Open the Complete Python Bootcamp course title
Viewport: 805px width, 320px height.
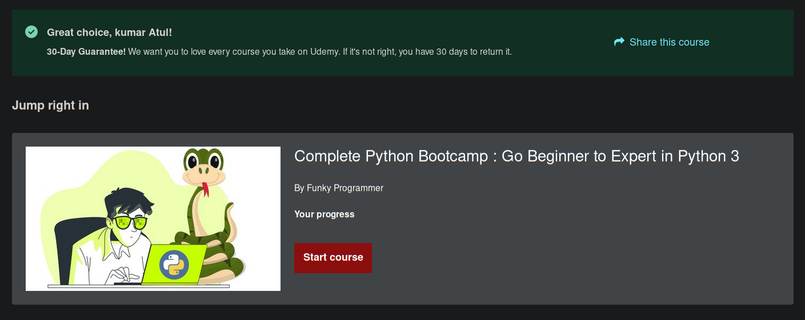pos(516,156)
